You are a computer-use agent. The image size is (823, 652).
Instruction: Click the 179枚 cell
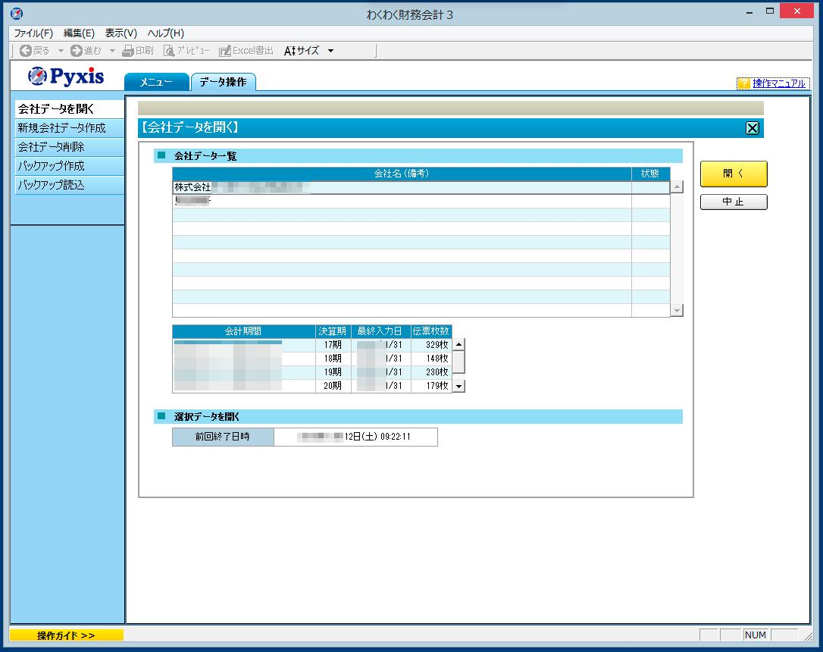tap(431, 386)
